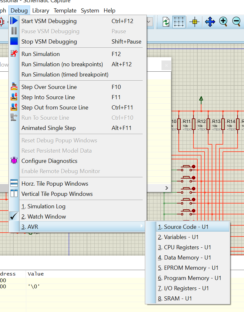The width and height of the screenshot is (244, 312).
Task: Click the red component chip toolbar icon
Action: (2, 22)
